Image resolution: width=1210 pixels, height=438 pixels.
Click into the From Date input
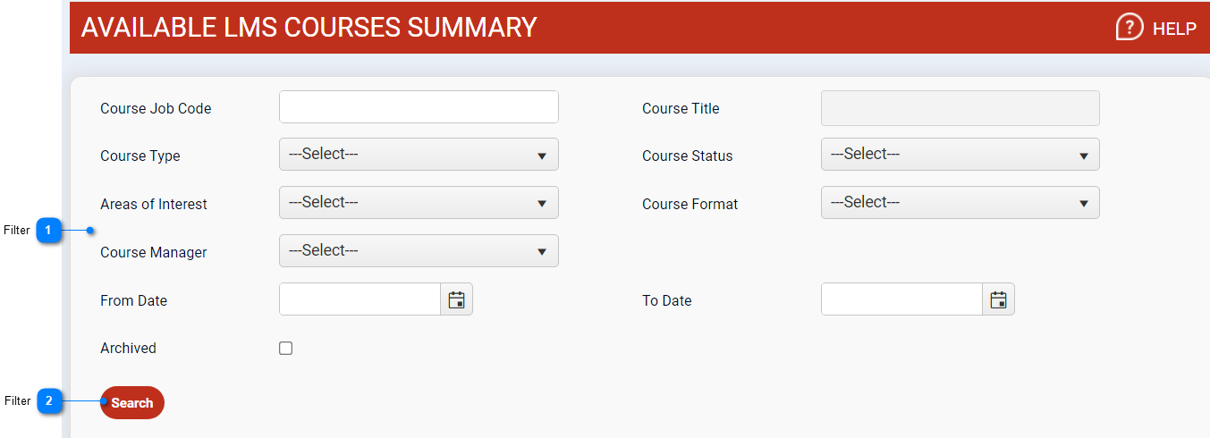click(x=360, y=299)
